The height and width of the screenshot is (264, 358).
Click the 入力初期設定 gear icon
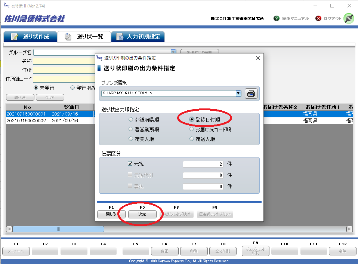point(120,37)
